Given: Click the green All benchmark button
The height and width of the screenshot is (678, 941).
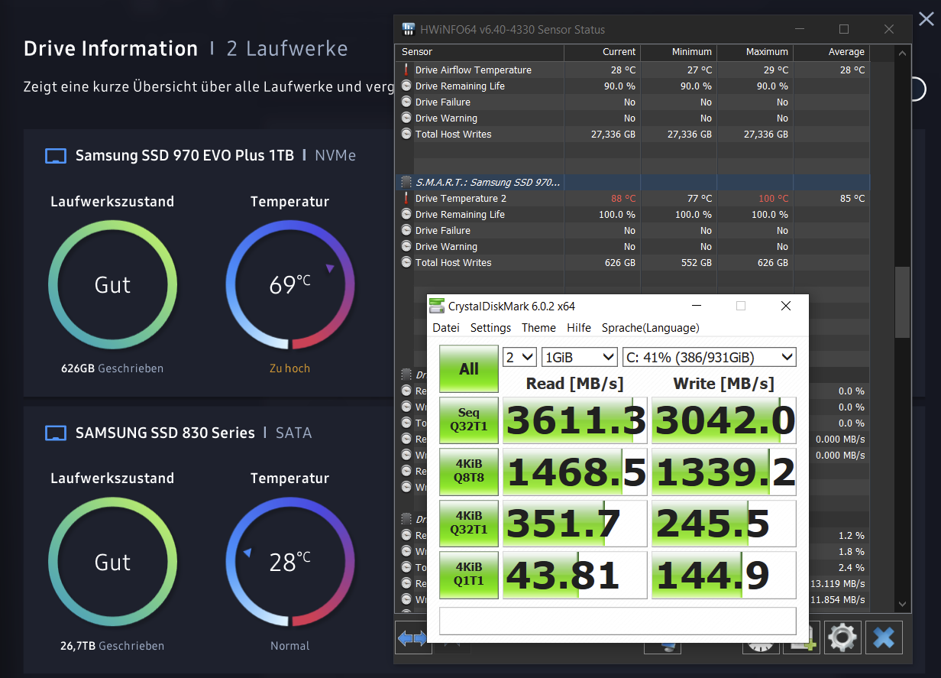Looking at the screenshot, I should (469, 369).
